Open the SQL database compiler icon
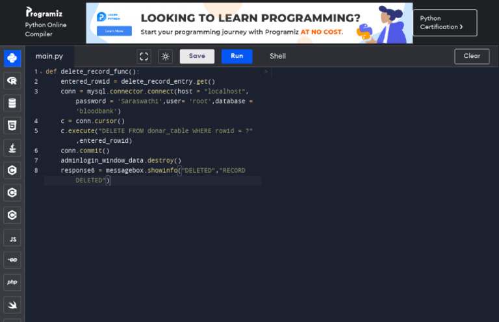 coord(12,103)
